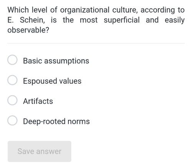Click the word "organizational" in the question
The height and width of the screenshot is (166, 192).
point(85,10)
